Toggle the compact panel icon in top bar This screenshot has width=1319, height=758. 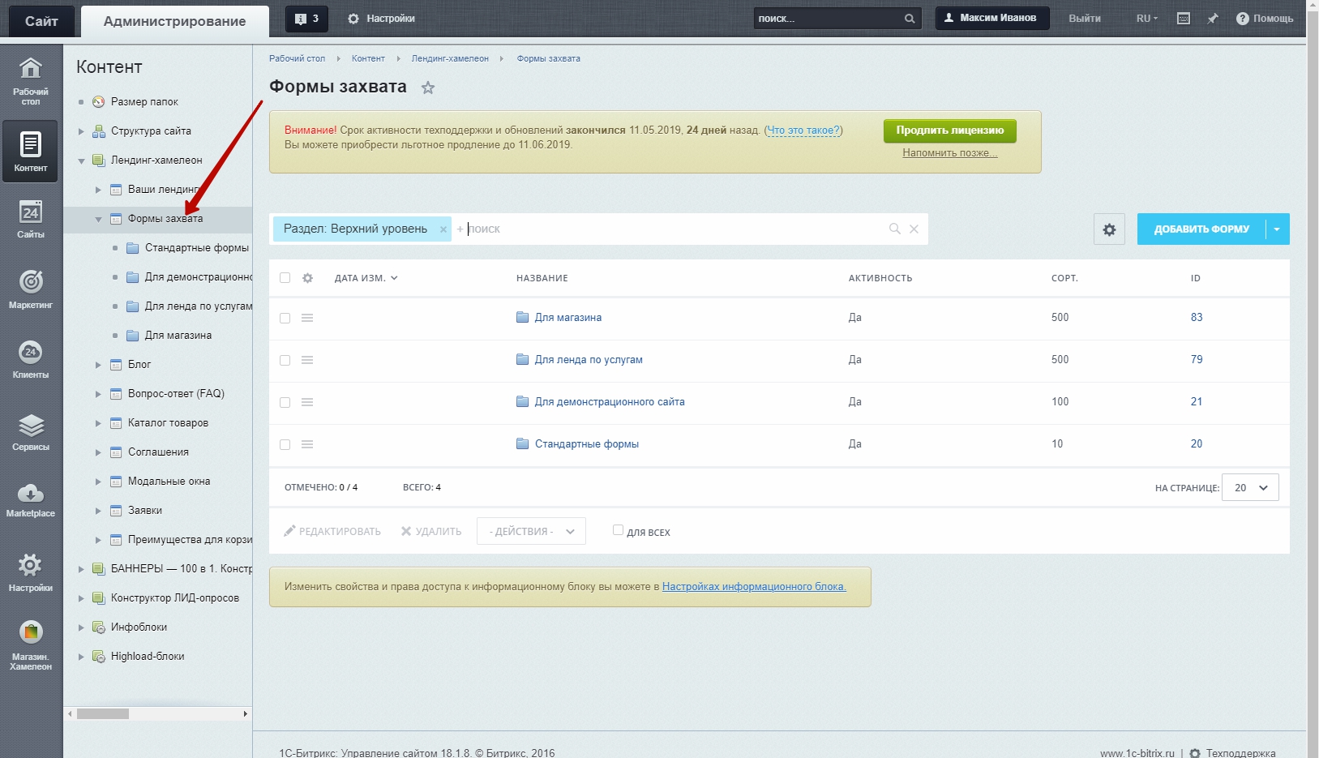[x=1184, y=19]
